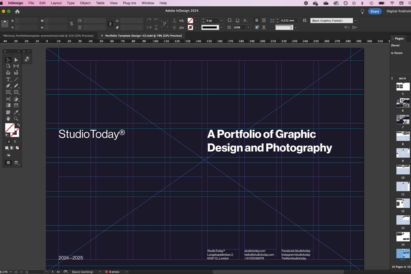Open the preflight errors menu arrow
This screenshot has height=274, width=411.
pos(127,272)
